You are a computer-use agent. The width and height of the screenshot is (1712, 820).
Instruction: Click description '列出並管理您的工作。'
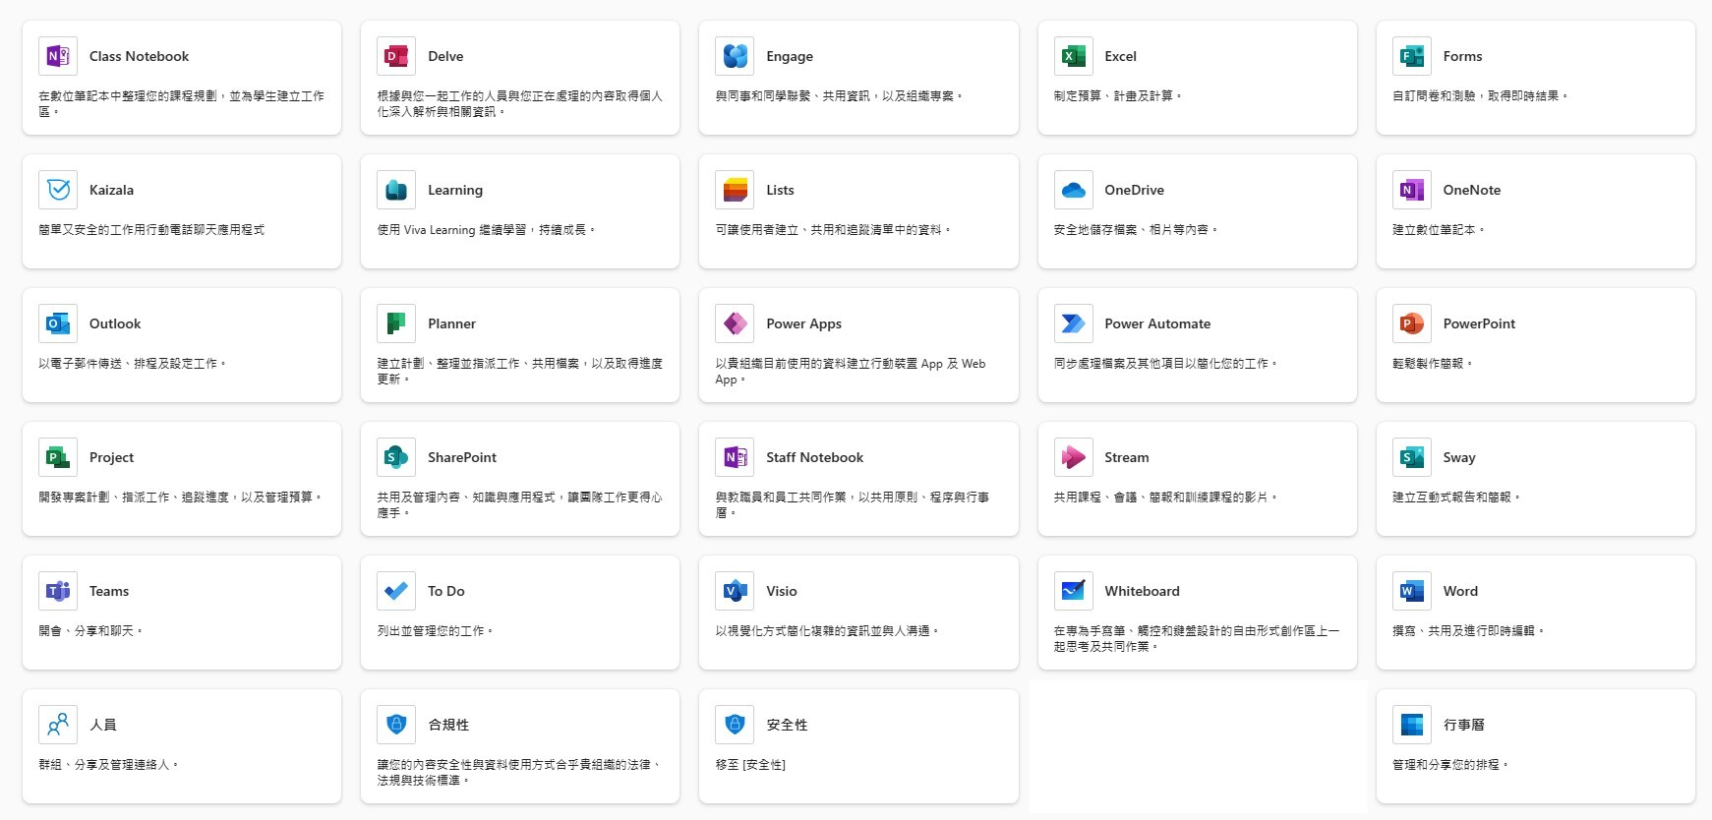click(436, 631)
